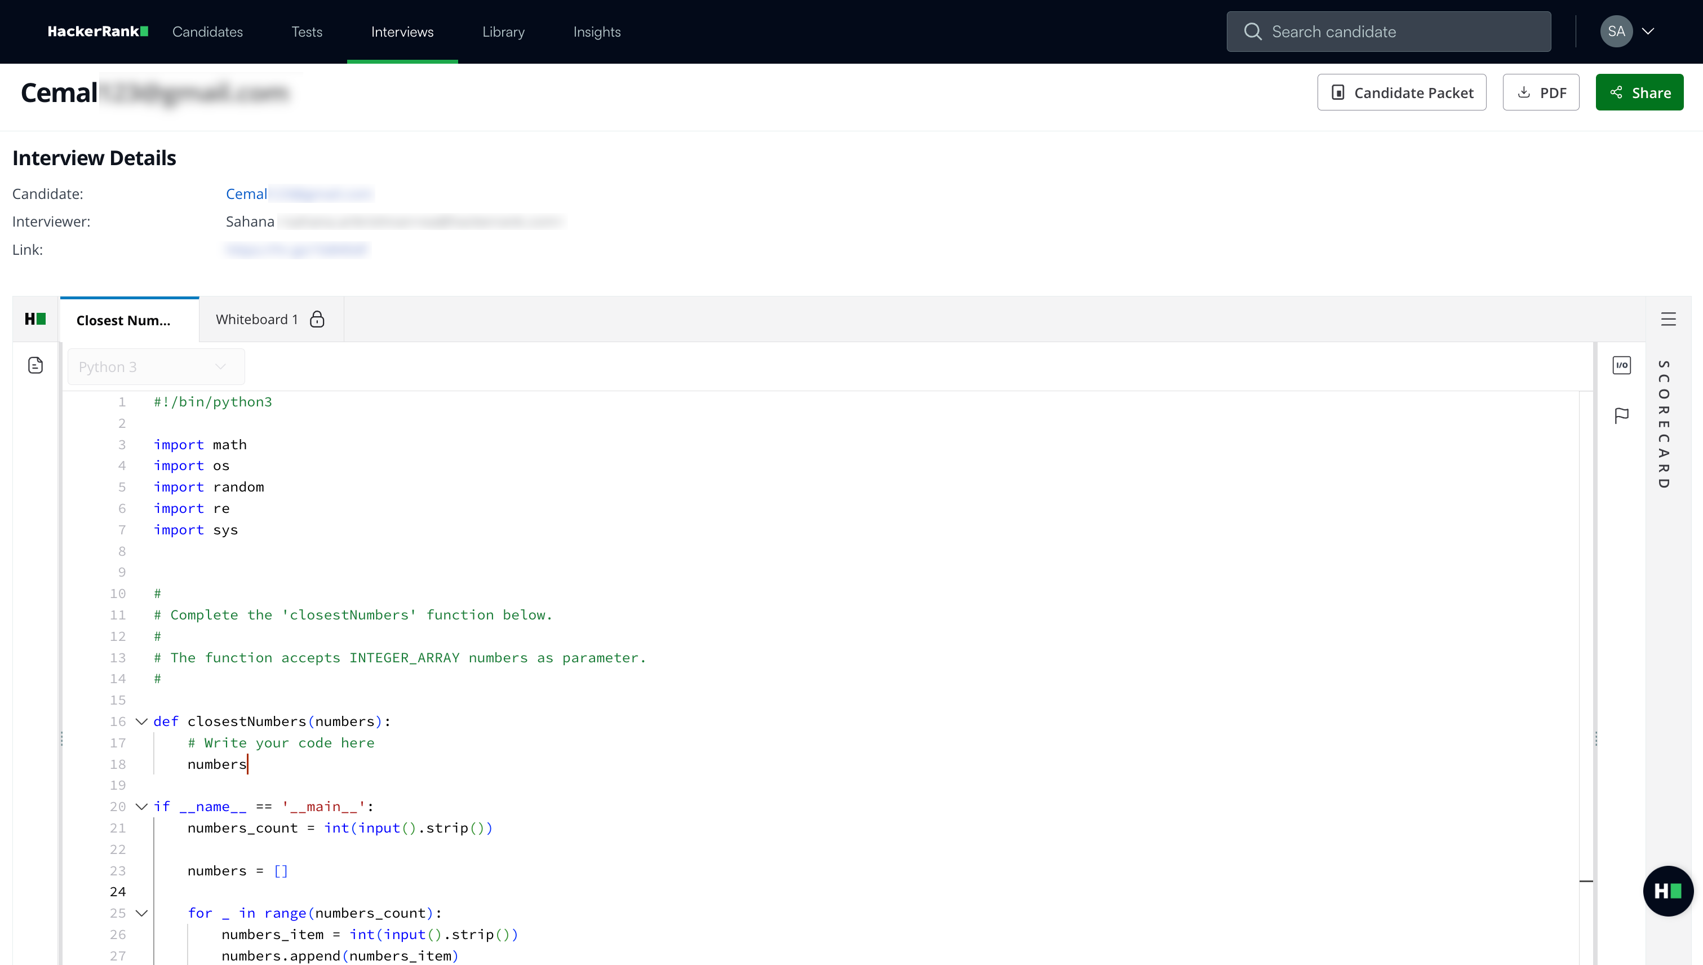This screenshot has height=965, width=1703.
Task: Collapse the if __name__ block fold arrow
Action: [141, 807]
